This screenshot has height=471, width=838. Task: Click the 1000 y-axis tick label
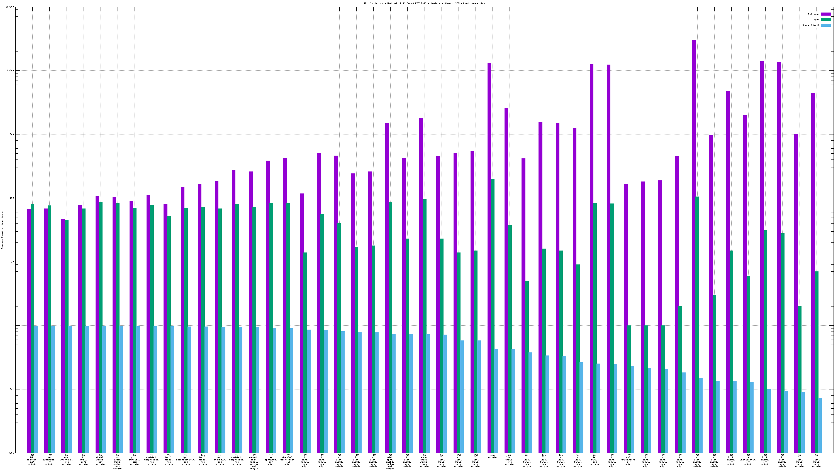[x=11, y=134]
